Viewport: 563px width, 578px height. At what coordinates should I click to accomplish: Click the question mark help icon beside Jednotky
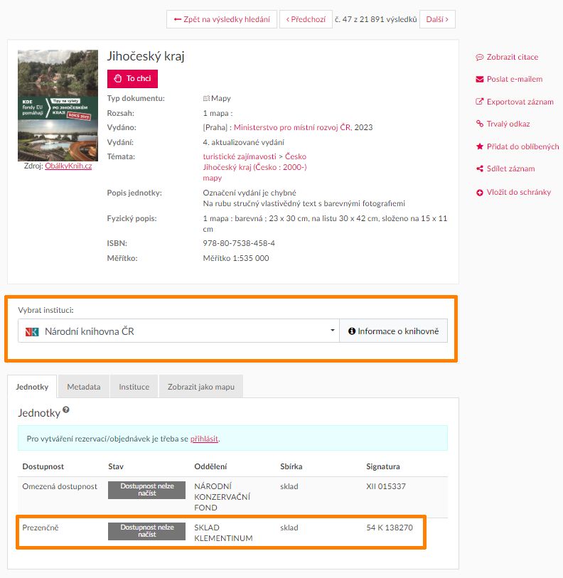65,410
